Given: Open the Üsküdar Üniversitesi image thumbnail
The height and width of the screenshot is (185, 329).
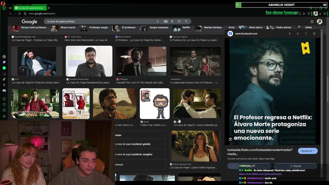Looking at the screenshot, I should coord(89,61).
